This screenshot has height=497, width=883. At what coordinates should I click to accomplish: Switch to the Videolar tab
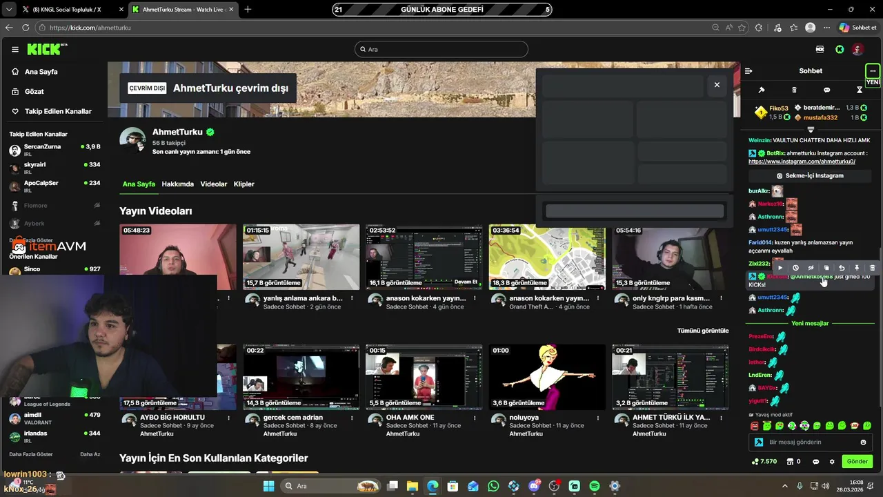click(214, 184)
